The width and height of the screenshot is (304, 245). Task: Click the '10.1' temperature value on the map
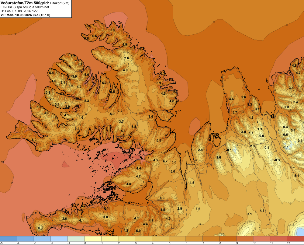click(78, 107)
